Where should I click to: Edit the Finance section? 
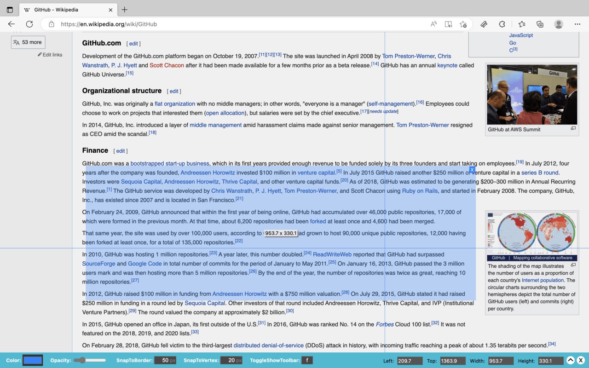point(121,151)
